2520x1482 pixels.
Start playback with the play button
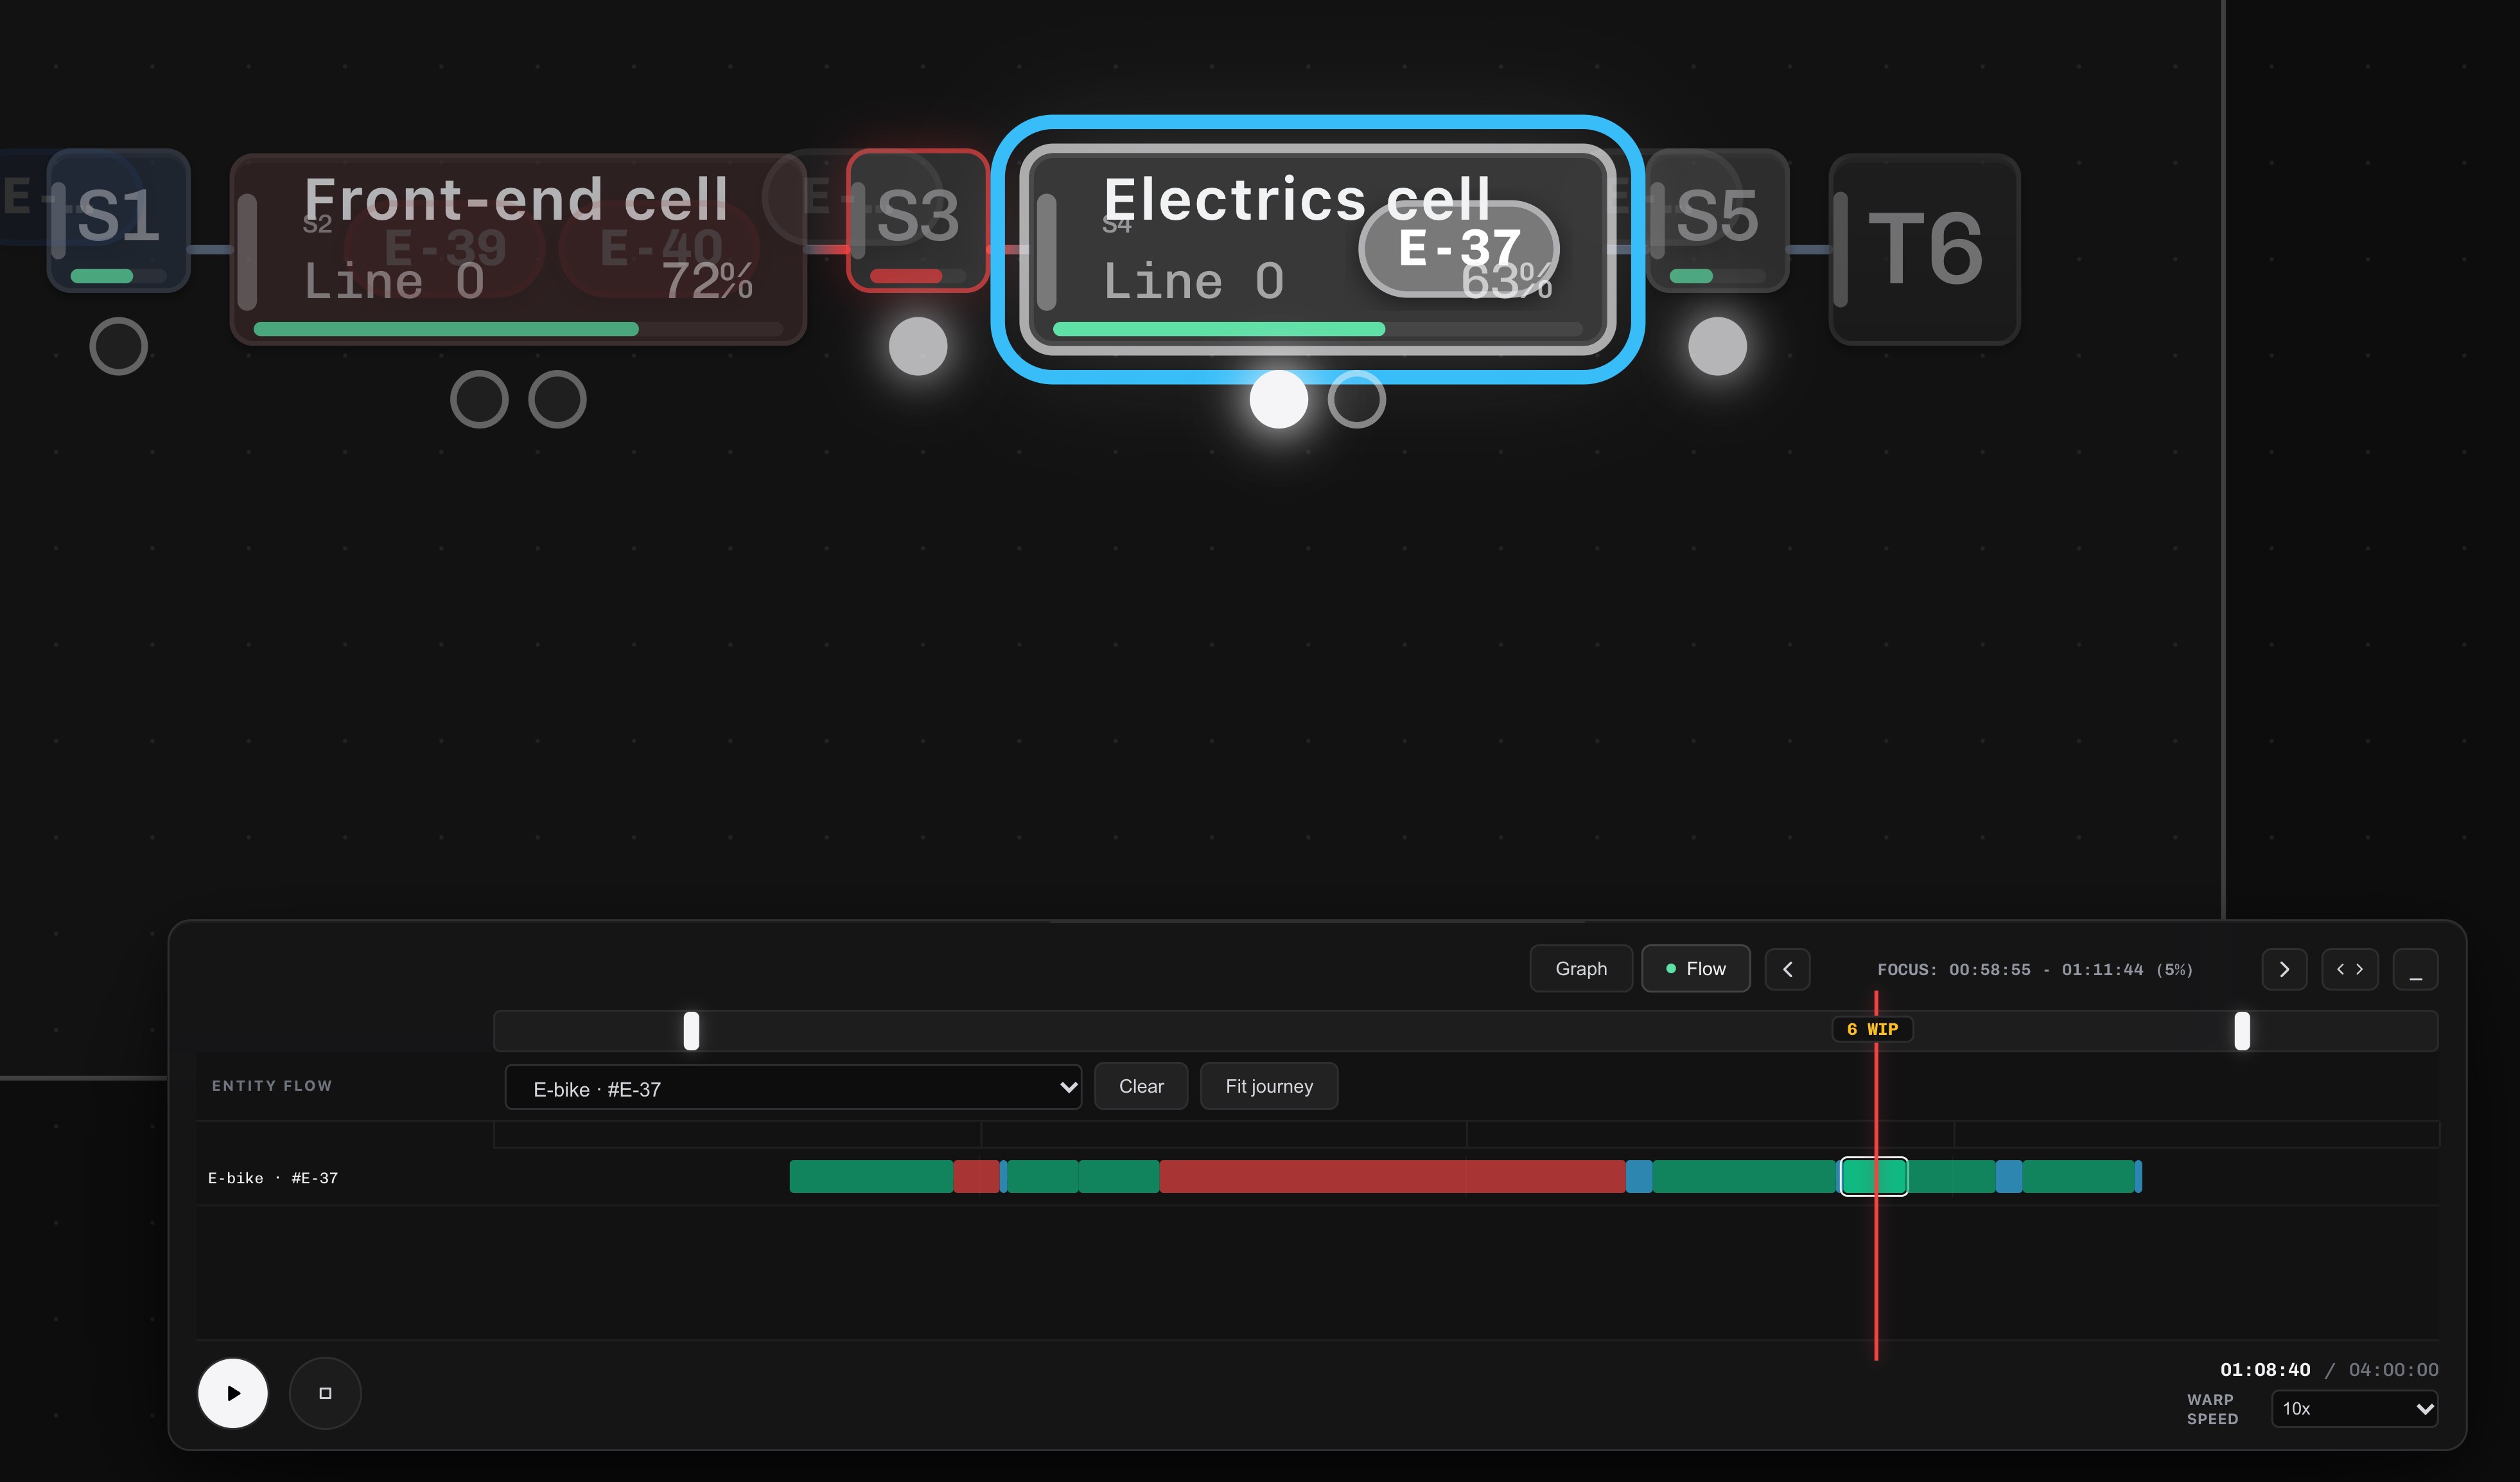[x=233, y=1392]
